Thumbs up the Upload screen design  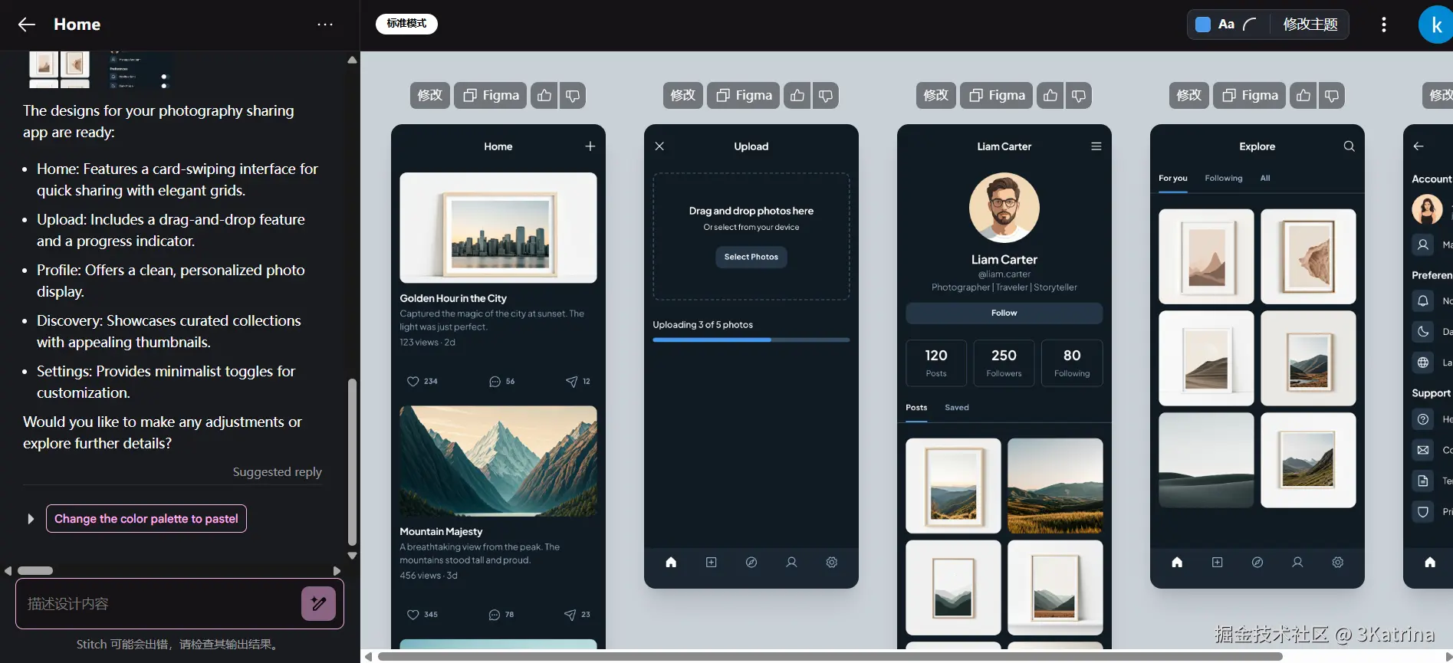click(x=797, y=95)
